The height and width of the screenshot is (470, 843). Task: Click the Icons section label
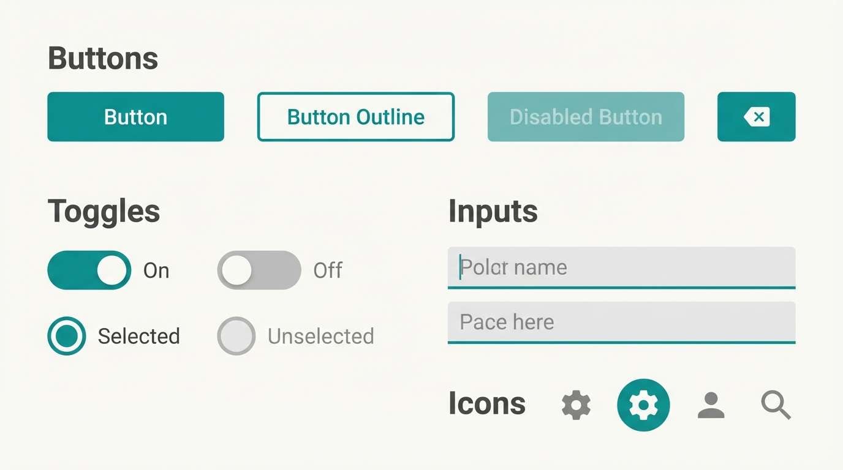tap(486, 403)
